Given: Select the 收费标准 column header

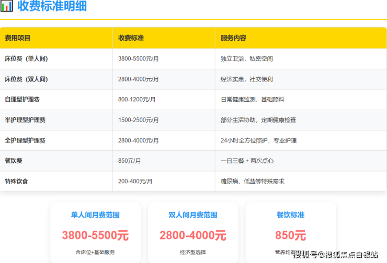Looking at the screenshot, I should coord(131,38).
